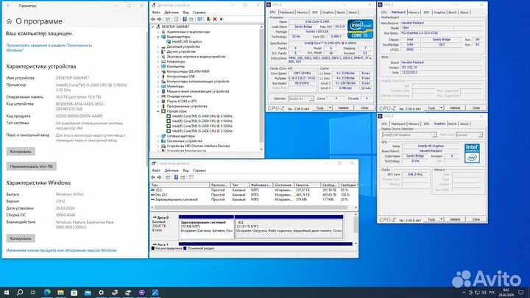Screen dimensions: 530x298
Task: Click Device Manager vertical scrollbar
Action: point(261,88)
